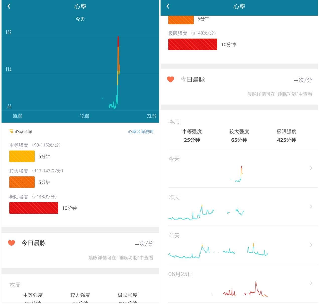Image resolution: width=319 pixels, height=304 pixels.
Task: Open 心率区间说明 link
Action: [x=141, y=132]
